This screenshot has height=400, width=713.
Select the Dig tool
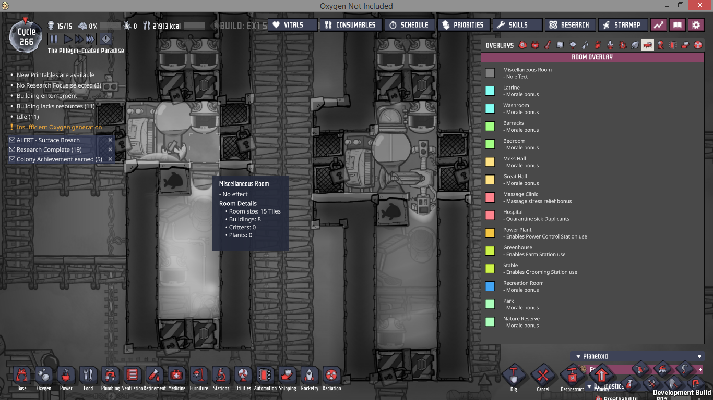pyautogui.click(x=514, y=376)
